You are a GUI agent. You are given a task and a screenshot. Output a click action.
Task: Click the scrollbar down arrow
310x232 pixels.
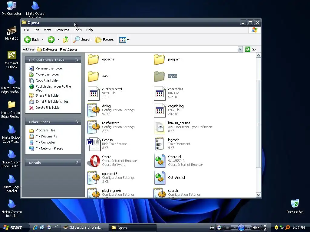[258, 195]
